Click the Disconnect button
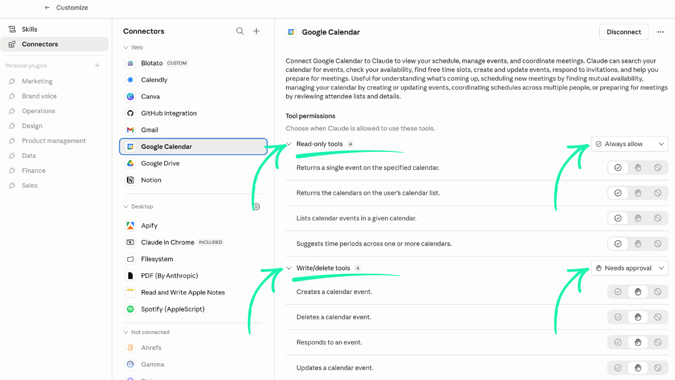The width and height of the screenshot is (675, 380). point(624,32)
